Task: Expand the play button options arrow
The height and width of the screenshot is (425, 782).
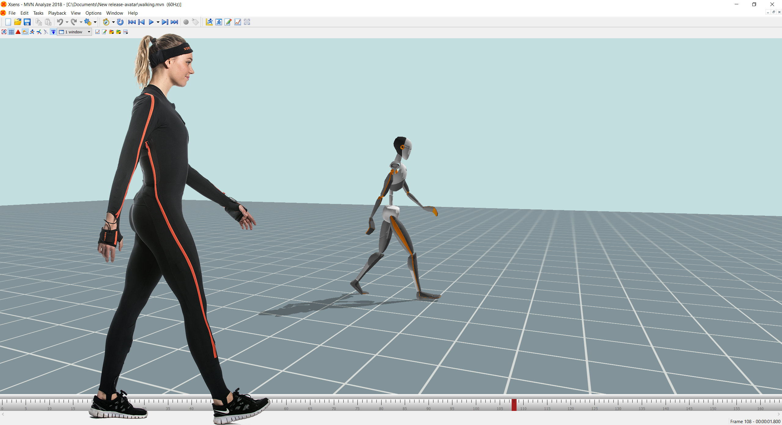Action: click(158, 22)
